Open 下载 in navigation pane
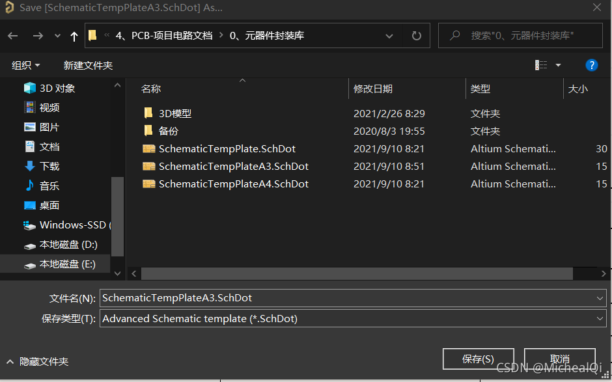The height and width of the screenshot is (382, 612). pos(49,166)
